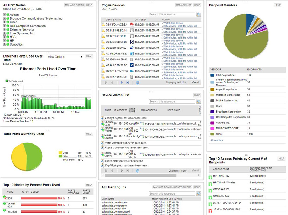Expand the Synoptics tree node
The height and width of the screenshot is (215, 288).
click(4, 45)
